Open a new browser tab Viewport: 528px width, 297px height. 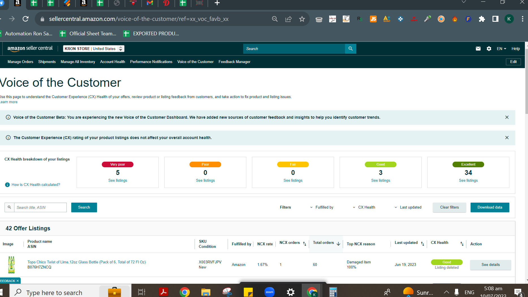click(x=217, y=3)
